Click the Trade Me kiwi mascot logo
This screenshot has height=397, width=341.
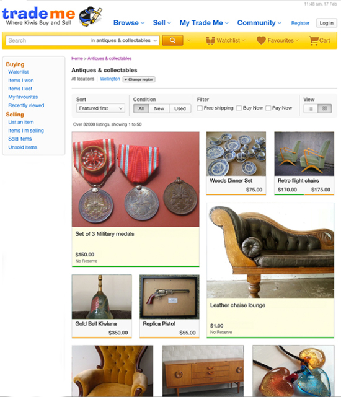91,17
